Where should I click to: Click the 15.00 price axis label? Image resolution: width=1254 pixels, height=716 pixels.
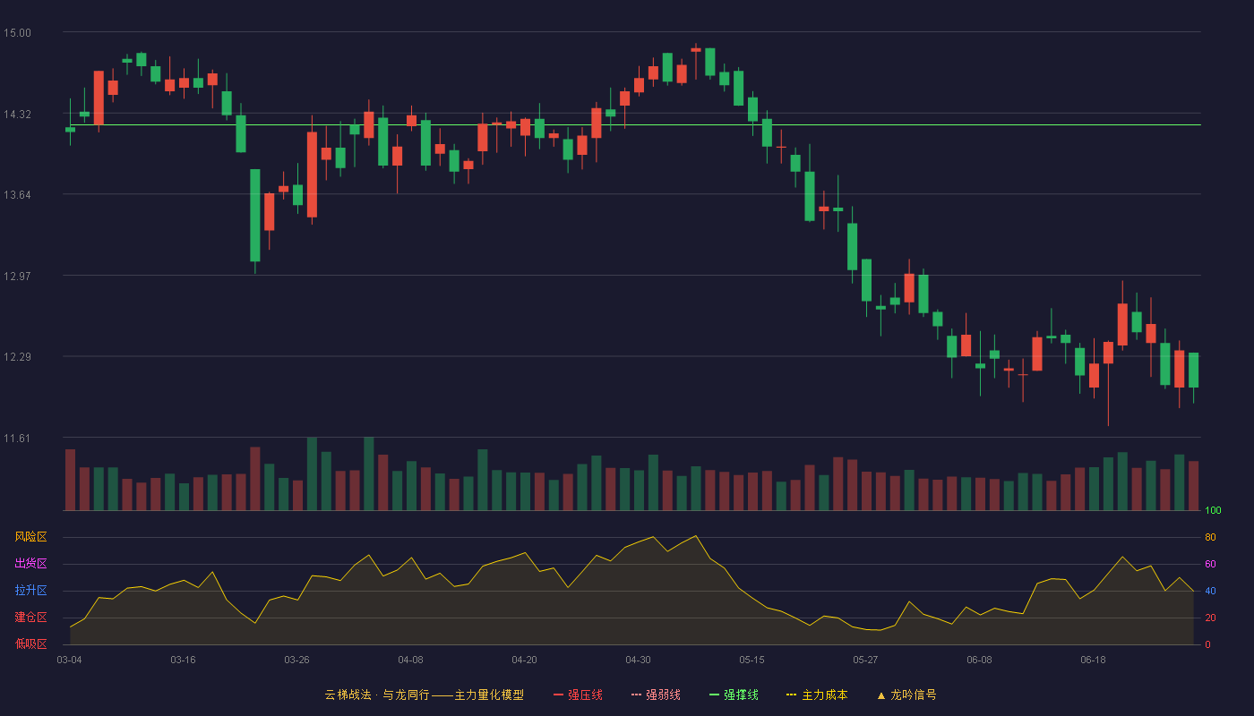click(17, 33)
